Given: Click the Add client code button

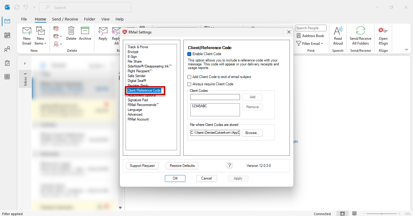Looking at the screenshot, I should (252, 97).
